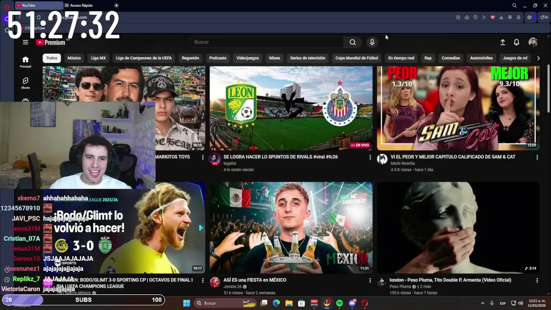551x310 pixels.
Task: Open options menu for Sam & Cat video
Action: tap(537, 158)
